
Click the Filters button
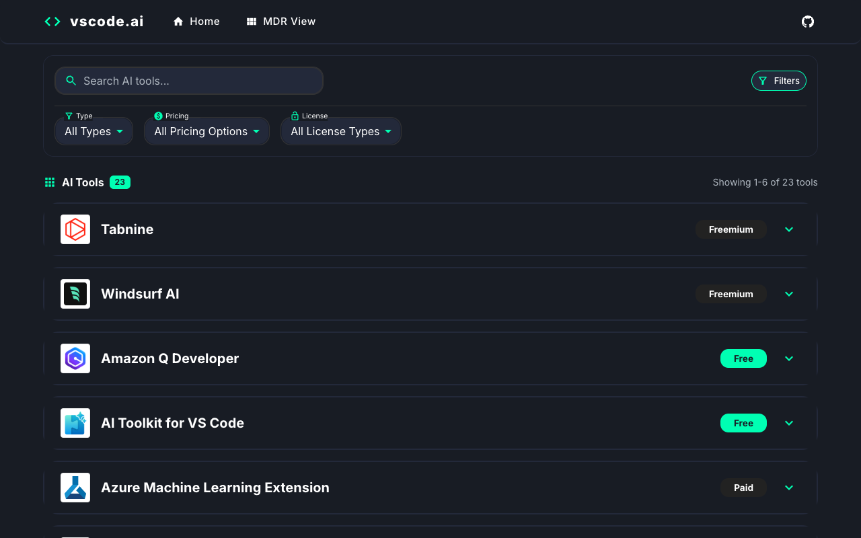pyautogui.click(x=779, y=81)
